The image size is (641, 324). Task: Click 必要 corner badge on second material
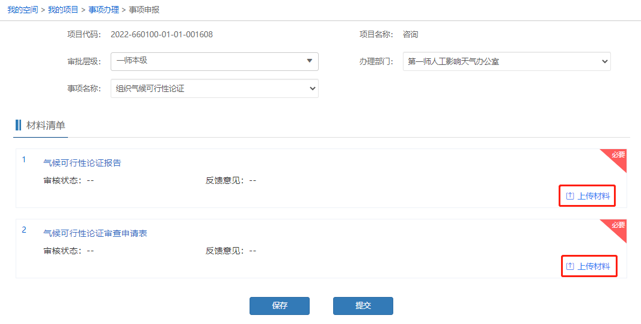(x=618, y=227)
